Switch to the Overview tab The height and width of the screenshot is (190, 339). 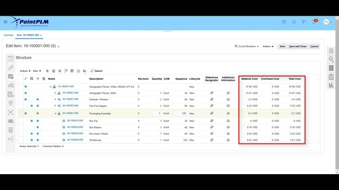coord(8,35)
